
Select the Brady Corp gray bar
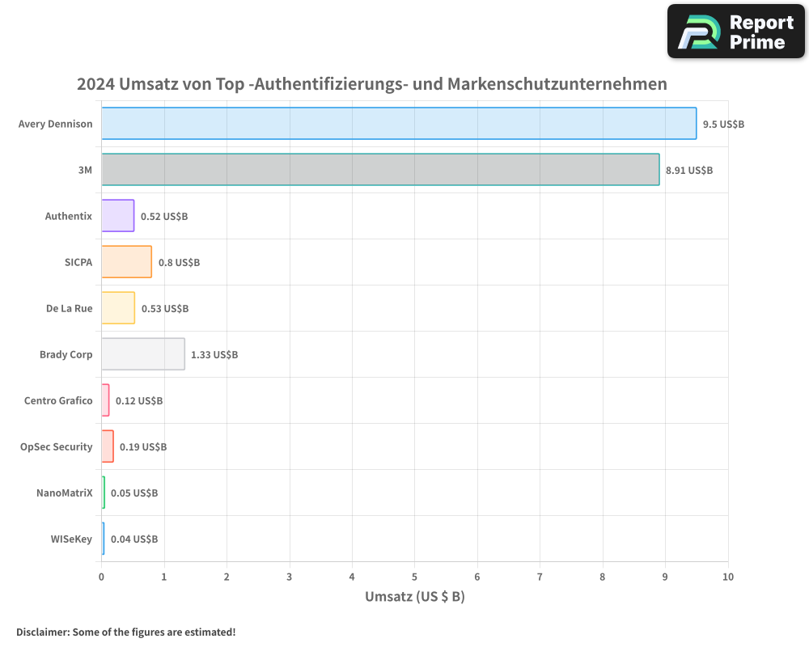coord(142,354)
